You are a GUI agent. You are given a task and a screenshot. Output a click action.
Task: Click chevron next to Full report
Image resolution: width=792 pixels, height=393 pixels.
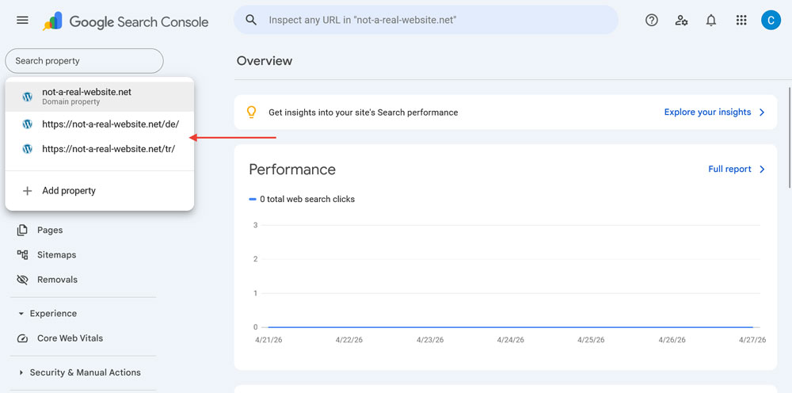[762, 170]
